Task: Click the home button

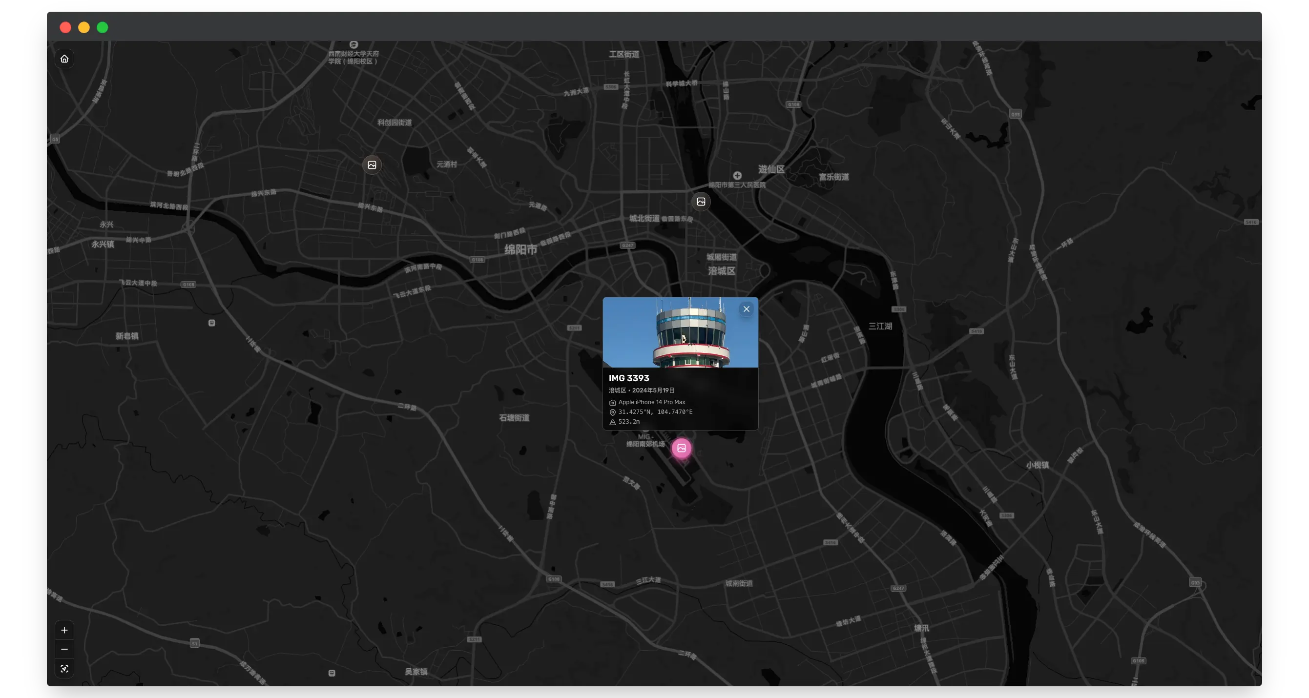Action: tap(64, 59)
